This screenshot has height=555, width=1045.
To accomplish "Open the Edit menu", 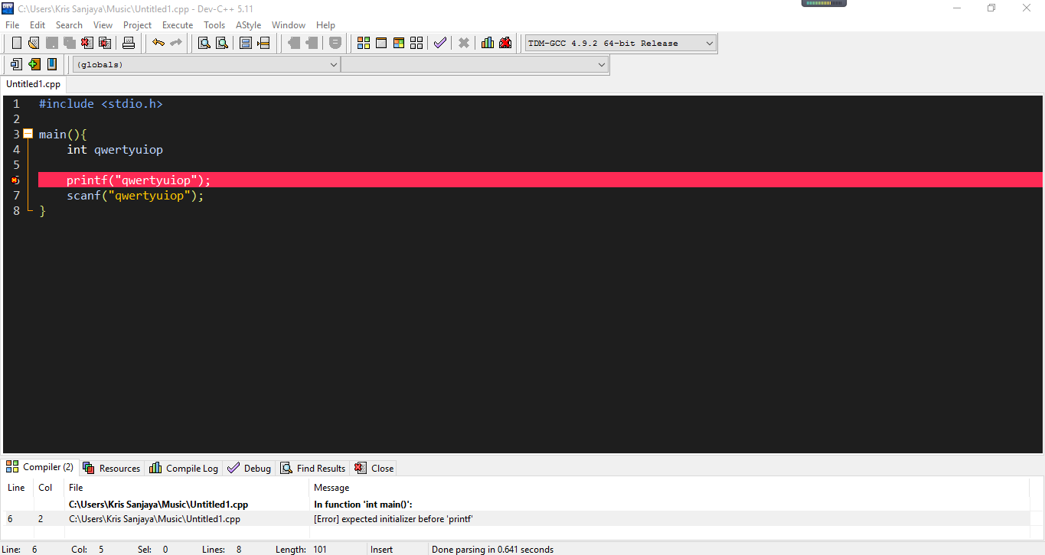I will coord(38,25).
